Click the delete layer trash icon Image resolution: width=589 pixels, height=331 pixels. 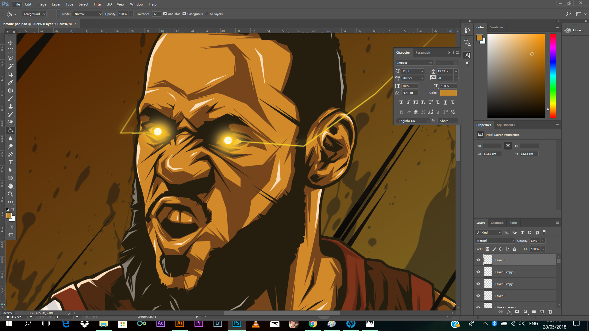coord(550,312)
